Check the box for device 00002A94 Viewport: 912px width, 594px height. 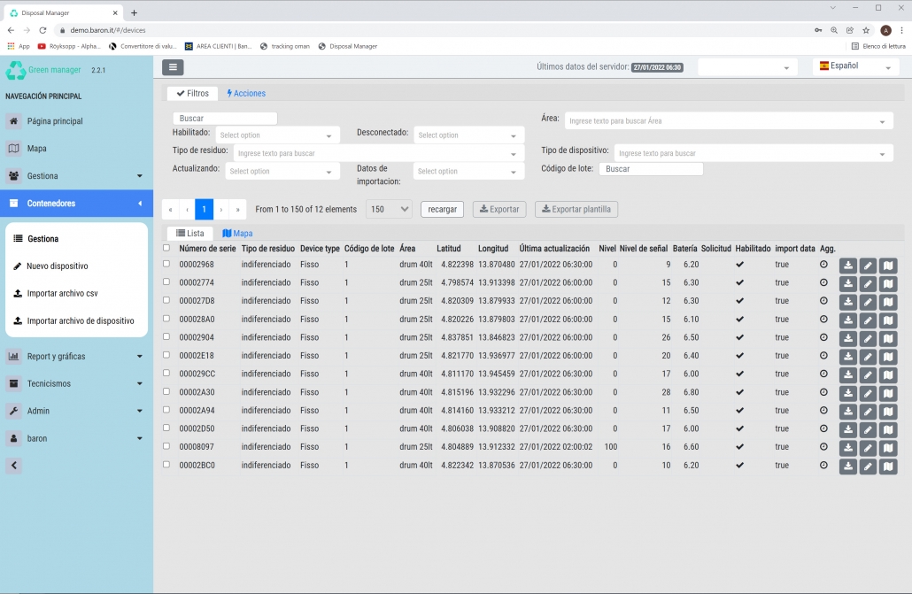click(x=166, y=410)
